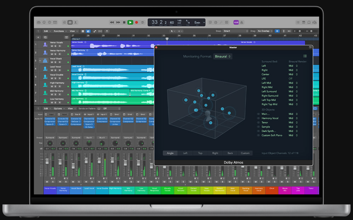Collapse the Vocal Stack track disclosure arrow
Screen dimensions: 353x220
point(40,61)
